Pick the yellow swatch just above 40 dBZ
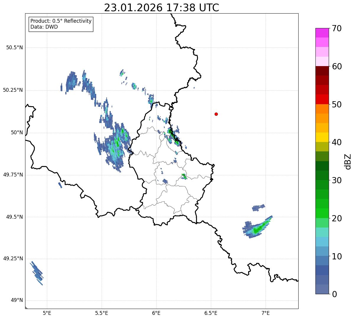This screenshot has width=355, height=319. point(322,138)
